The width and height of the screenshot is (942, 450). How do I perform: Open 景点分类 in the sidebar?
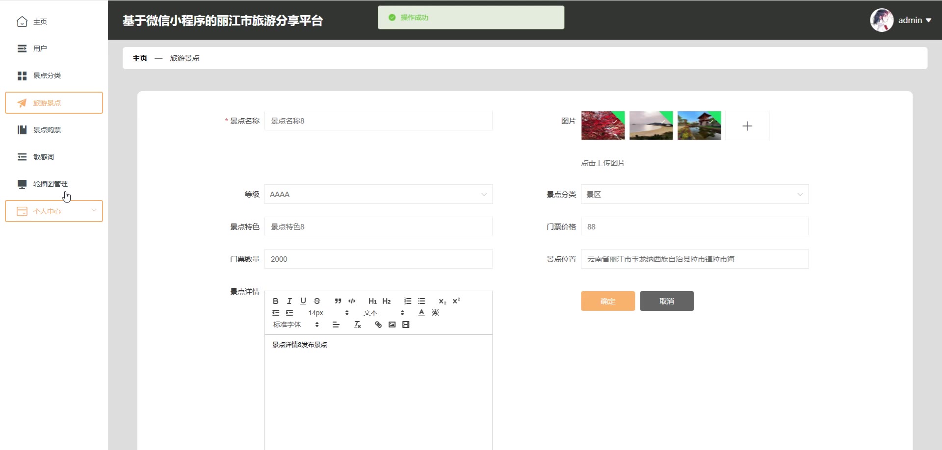[x=54, y=75]
